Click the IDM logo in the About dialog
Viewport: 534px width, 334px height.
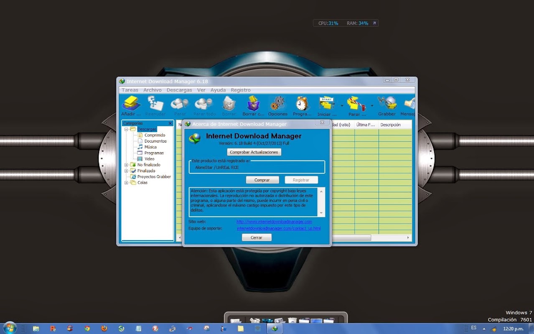click(195, 138)
